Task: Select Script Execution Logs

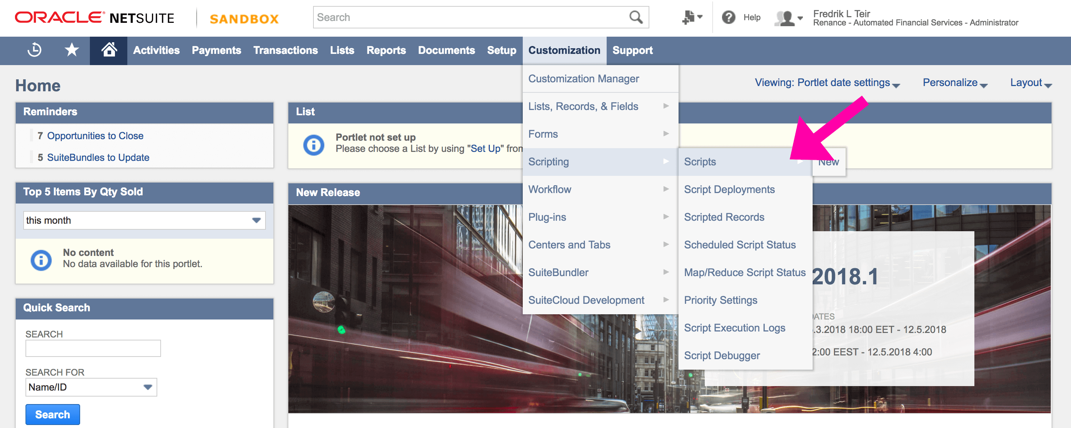Action: tap(745, 328)
